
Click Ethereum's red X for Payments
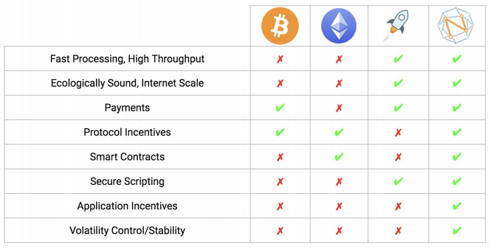tap(339, 108)
